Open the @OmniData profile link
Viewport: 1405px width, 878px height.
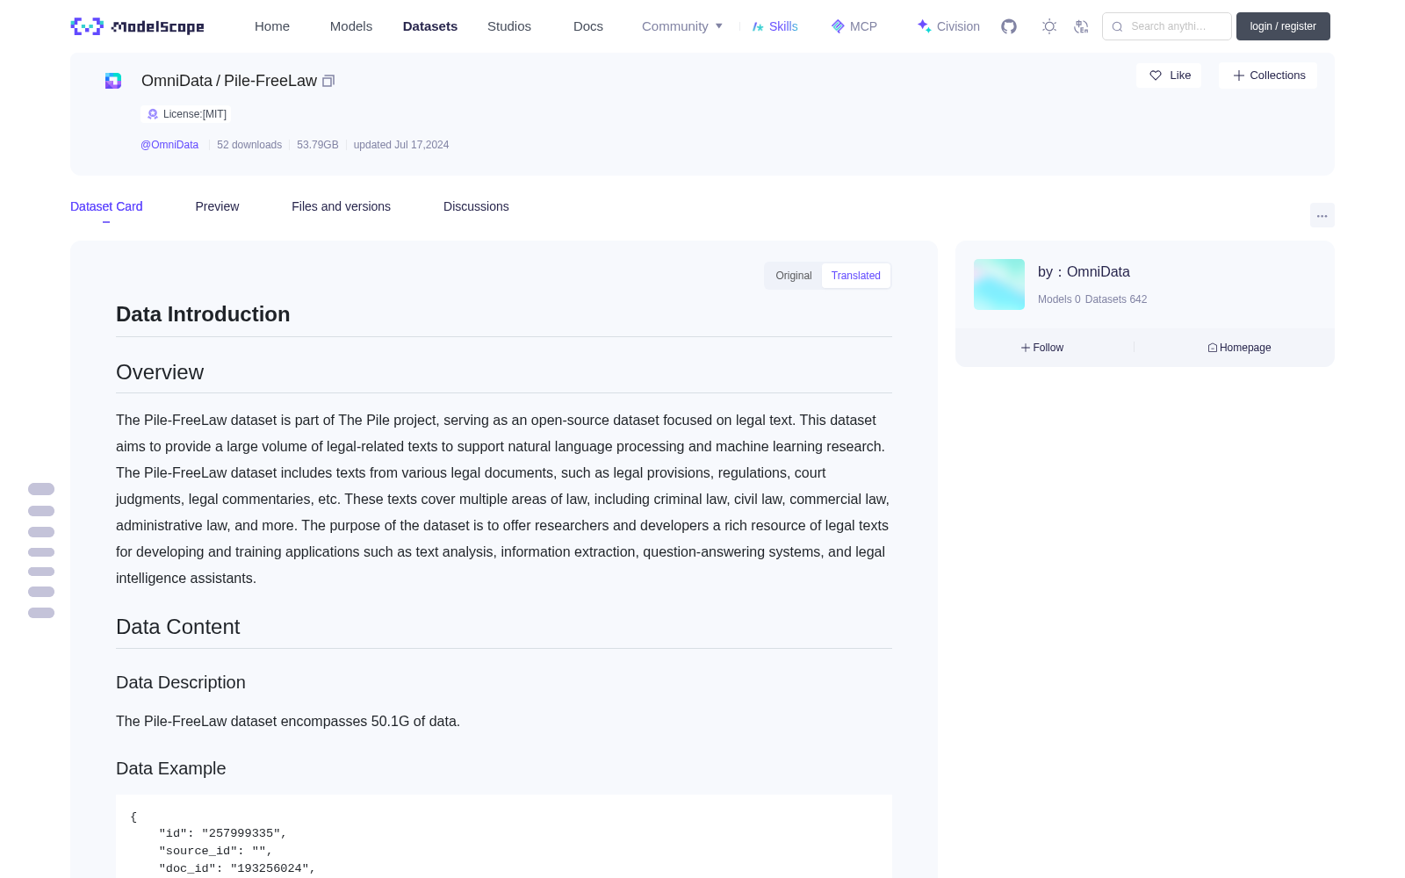[169, 145]
